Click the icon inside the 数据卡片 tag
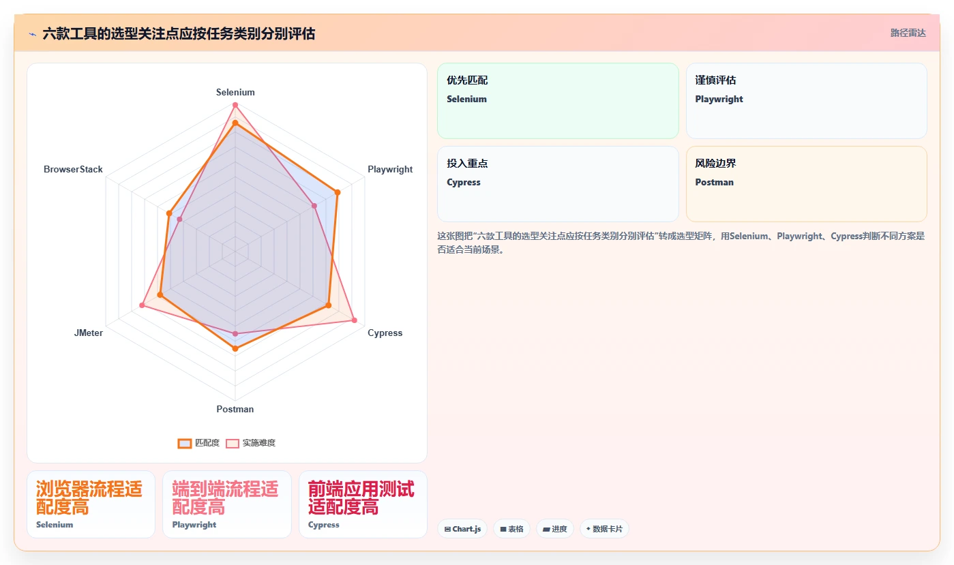This screenshot has width=954, height=565. click(588, 529)
